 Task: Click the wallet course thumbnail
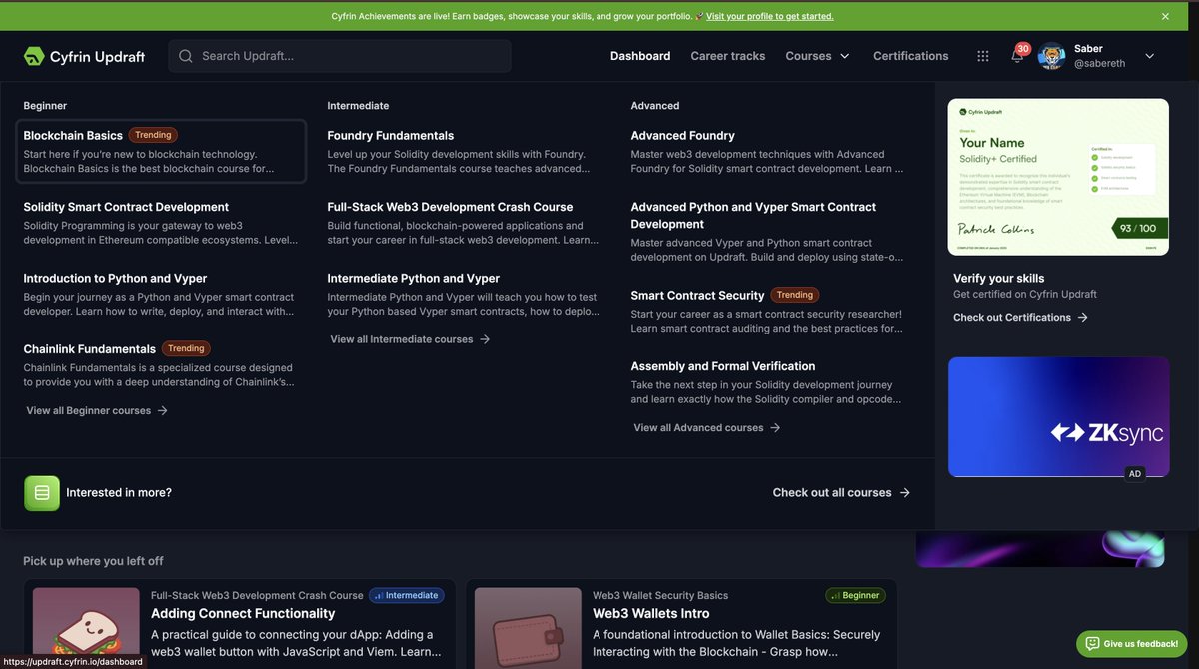pyautogui.click(x=528, y=628)
